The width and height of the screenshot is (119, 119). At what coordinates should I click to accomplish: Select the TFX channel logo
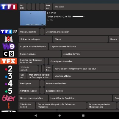point(9,61)
